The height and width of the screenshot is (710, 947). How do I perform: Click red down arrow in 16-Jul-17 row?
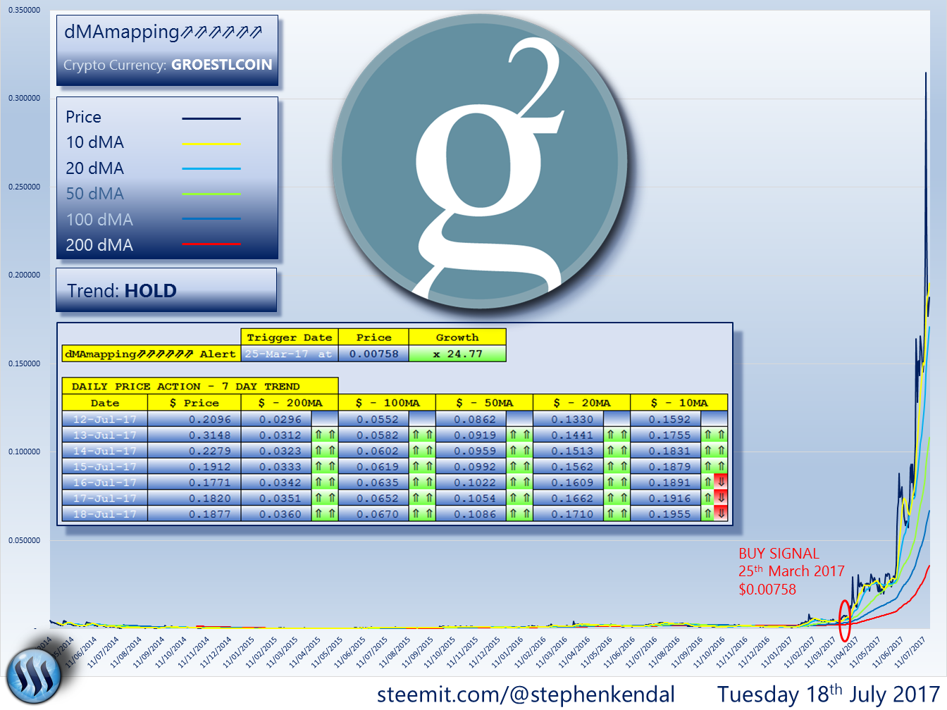tap(720, 482)
